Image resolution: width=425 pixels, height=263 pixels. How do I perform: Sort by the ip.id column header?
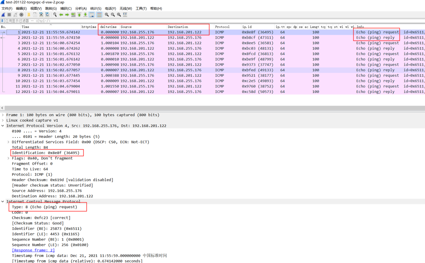pyautogui.click(x=257, y=27)
